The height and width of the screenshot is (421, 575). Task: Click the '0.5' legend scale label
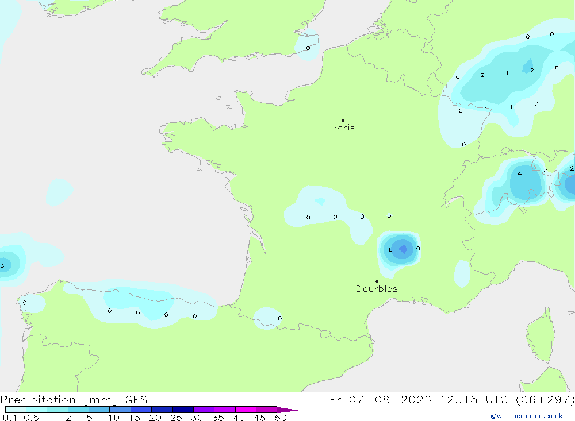tap(31, 418)
